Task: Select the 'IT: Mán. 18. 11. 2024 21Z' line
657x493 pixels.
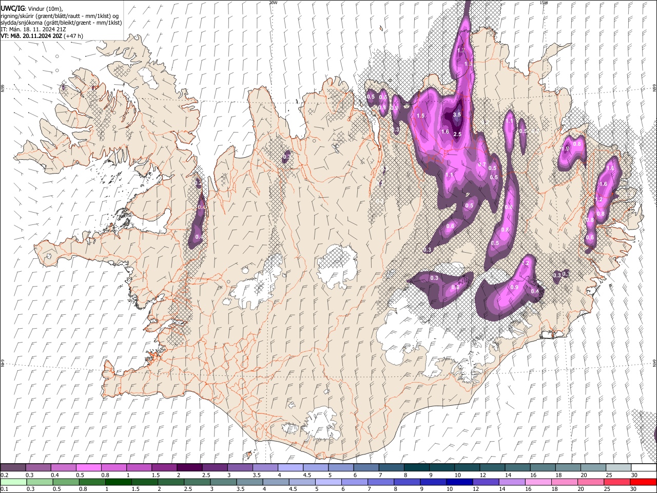Action: tap(33, 29)
